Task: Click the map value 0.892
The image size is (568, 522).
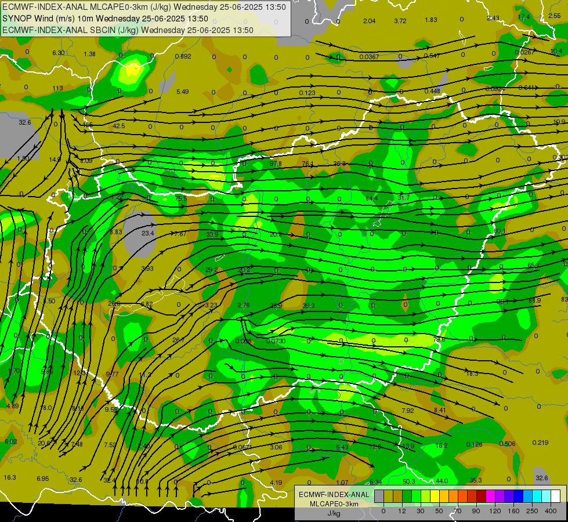Action: point(183,56)
